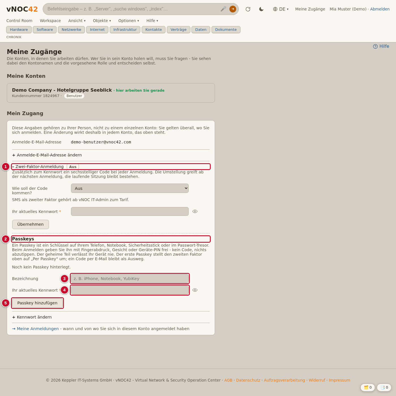Open the AGB footer link

[x=228, y=380]
